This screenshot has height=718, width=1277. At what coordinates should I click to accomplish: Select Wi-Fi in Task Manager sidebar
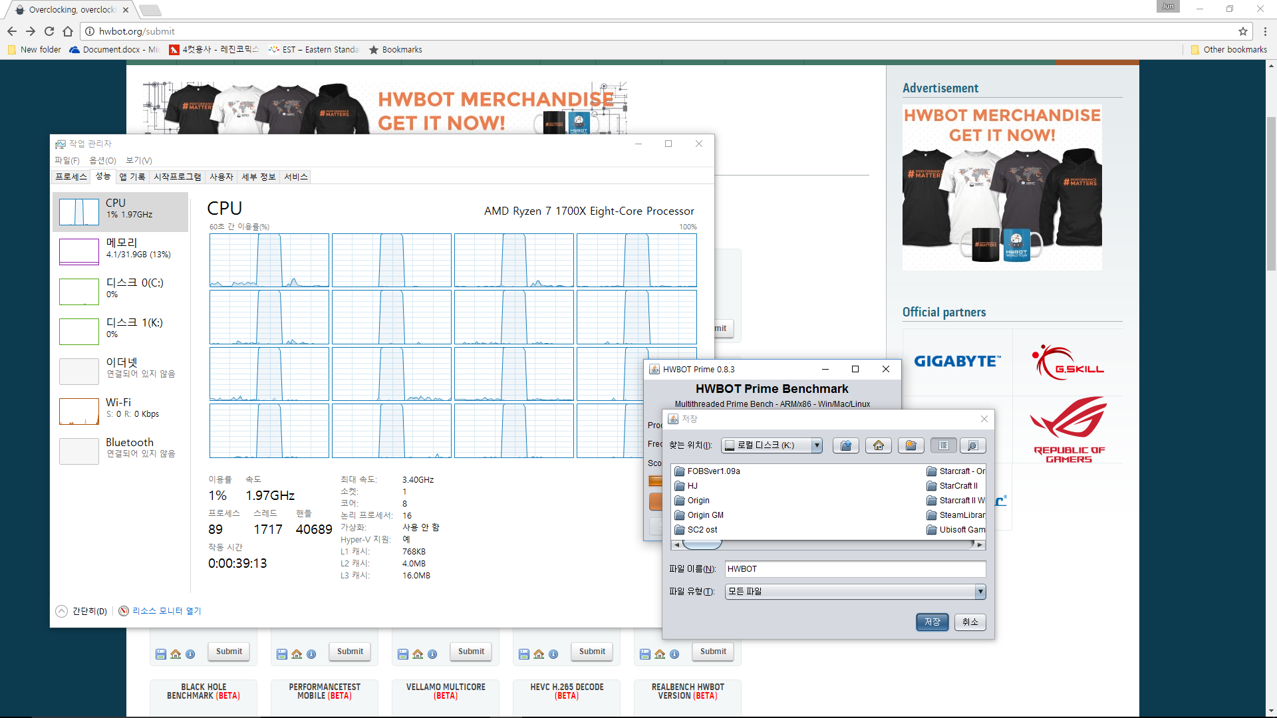120,412
